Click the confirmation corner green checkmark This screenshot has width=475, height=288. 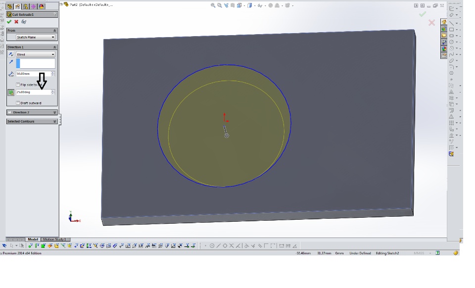point(423,14)
